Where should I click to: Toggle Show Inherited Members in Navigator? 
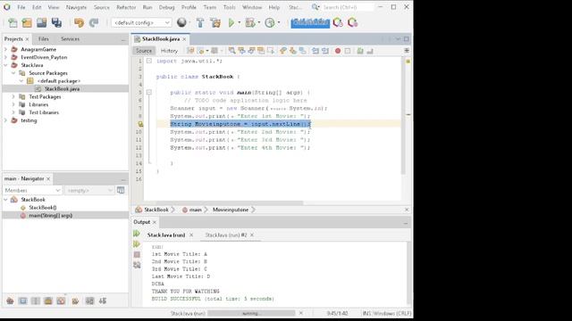(x=10, y=301)
